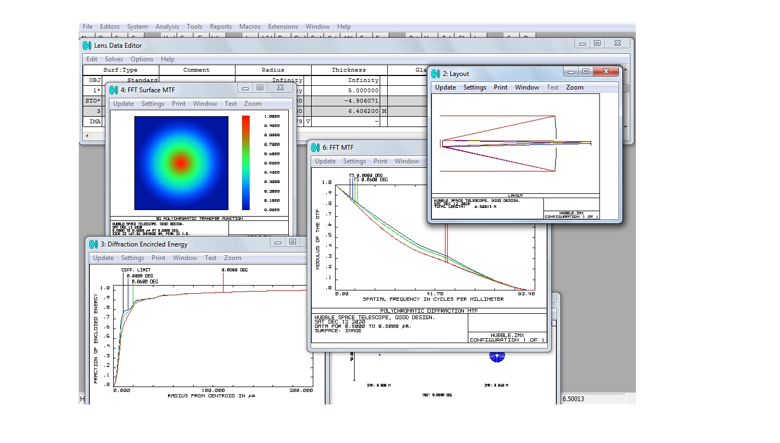This screenshot has width=780, height=443.
Task: Open Settings in the Layout window
Action: 474,87
